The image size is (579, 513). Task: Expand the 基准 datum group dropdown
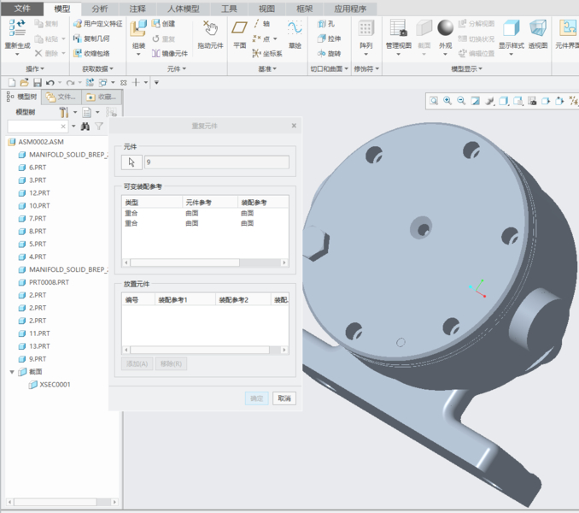point(267,68)
